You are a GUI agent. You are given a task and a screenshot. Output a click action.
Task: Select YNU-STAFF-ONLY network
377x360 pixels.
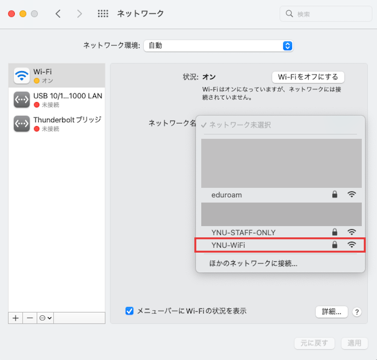point(243,232)
